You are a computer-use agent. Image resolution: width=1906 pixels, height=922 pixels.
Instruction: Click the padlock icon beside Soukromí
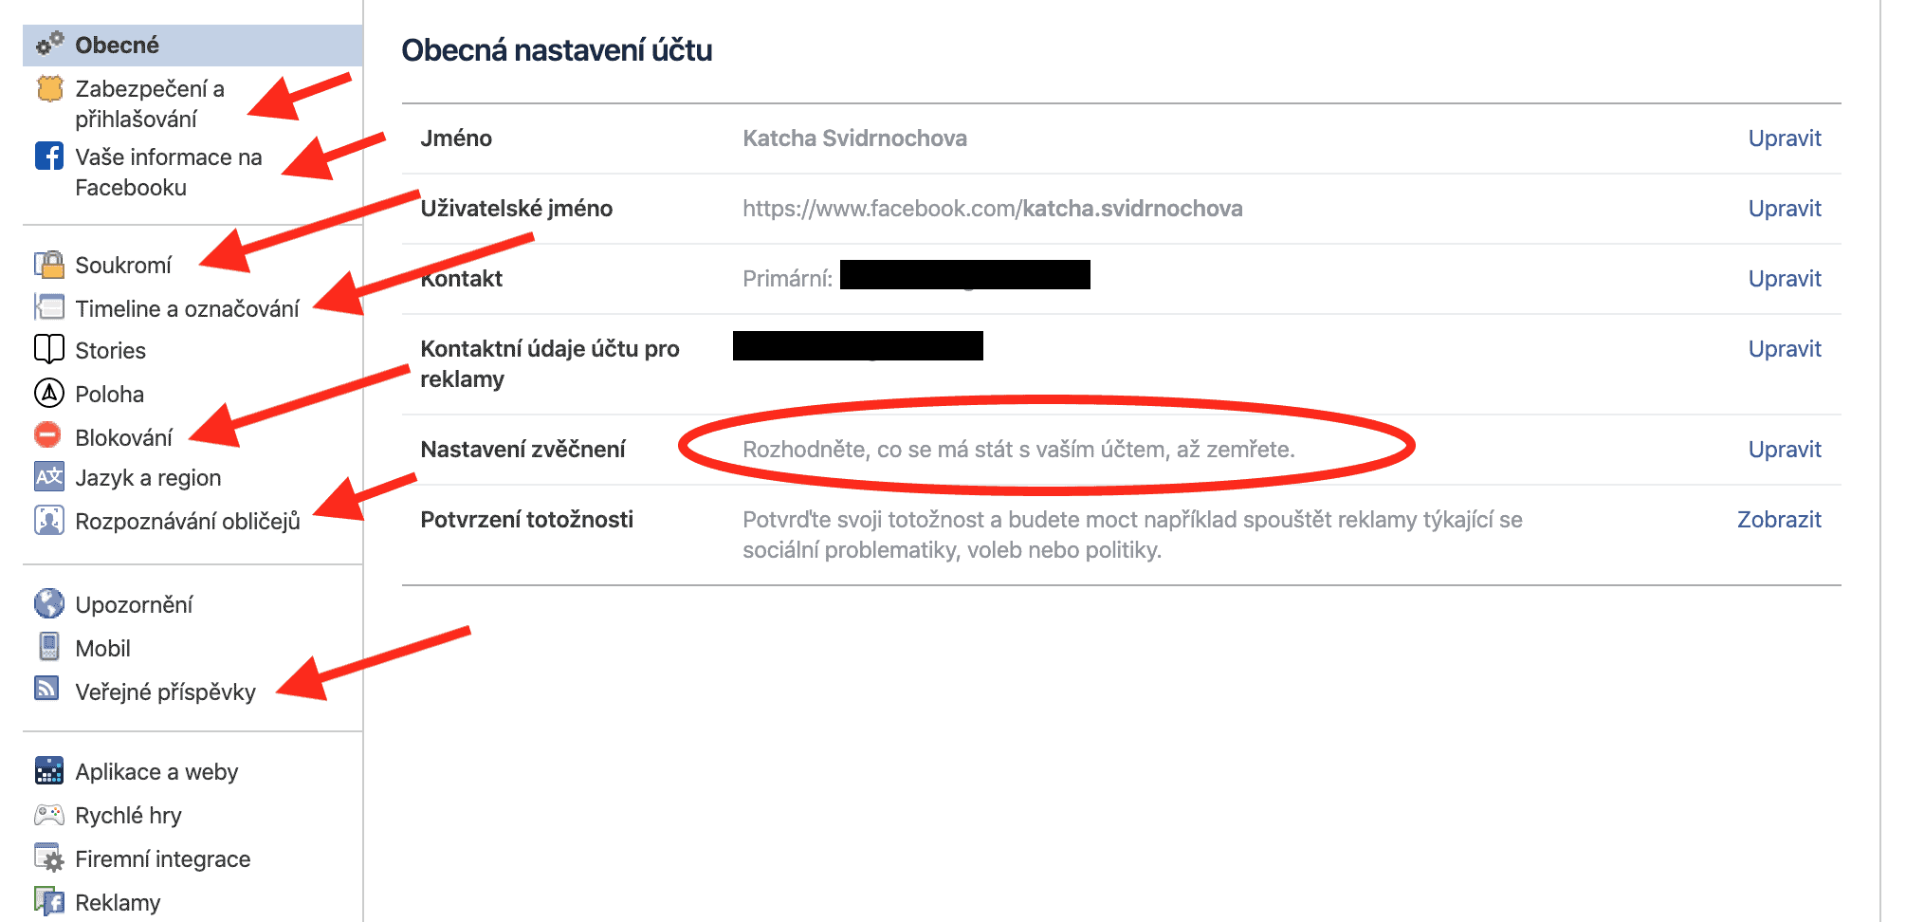(49, 264)
